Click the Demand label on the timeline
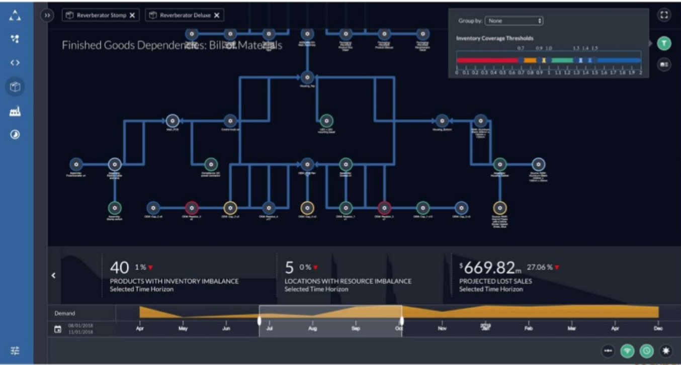This screenshot has width=681, height=365. [x=64, y=313]
